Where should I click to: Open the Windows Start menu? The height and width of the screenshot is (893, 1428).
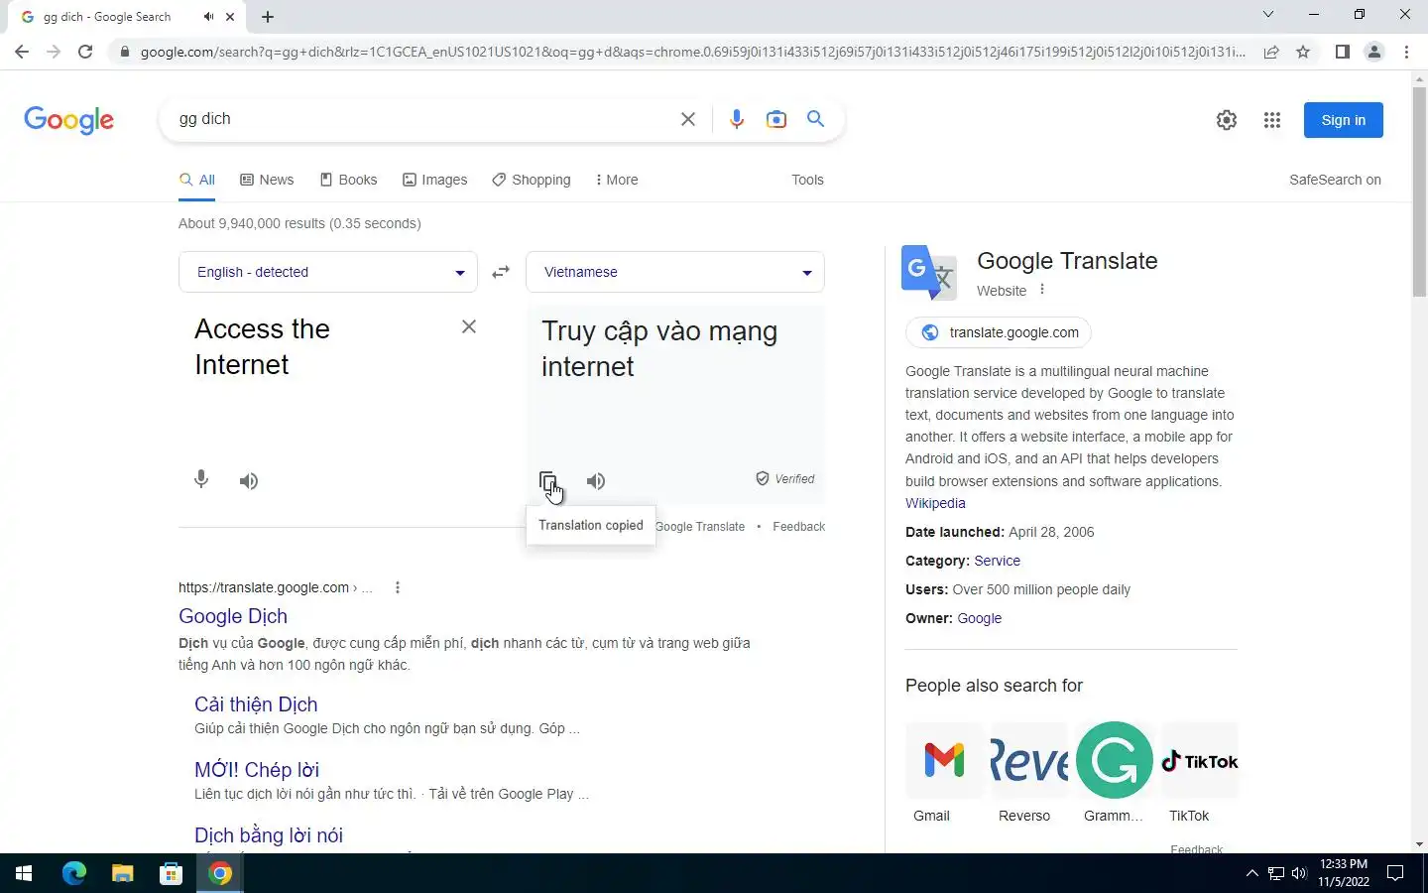pyautogui.click(x=24, y=873)
